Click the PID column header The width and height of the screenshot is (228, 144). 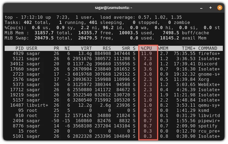click(x=19, y=48)
